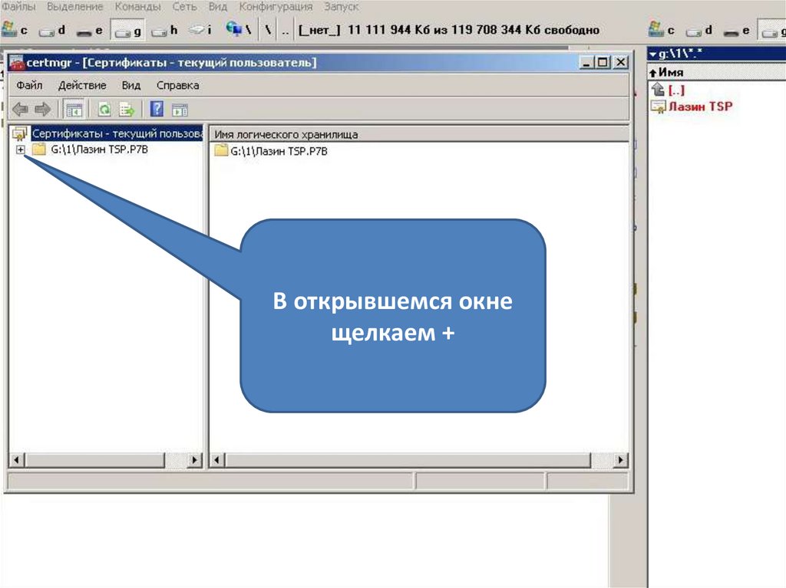
Task: Click right arrow of the tree pane scrollbar
Action: (194, 460)
